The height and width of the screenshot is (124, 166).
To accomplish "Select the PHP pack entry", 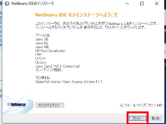I will pos(39,55).
